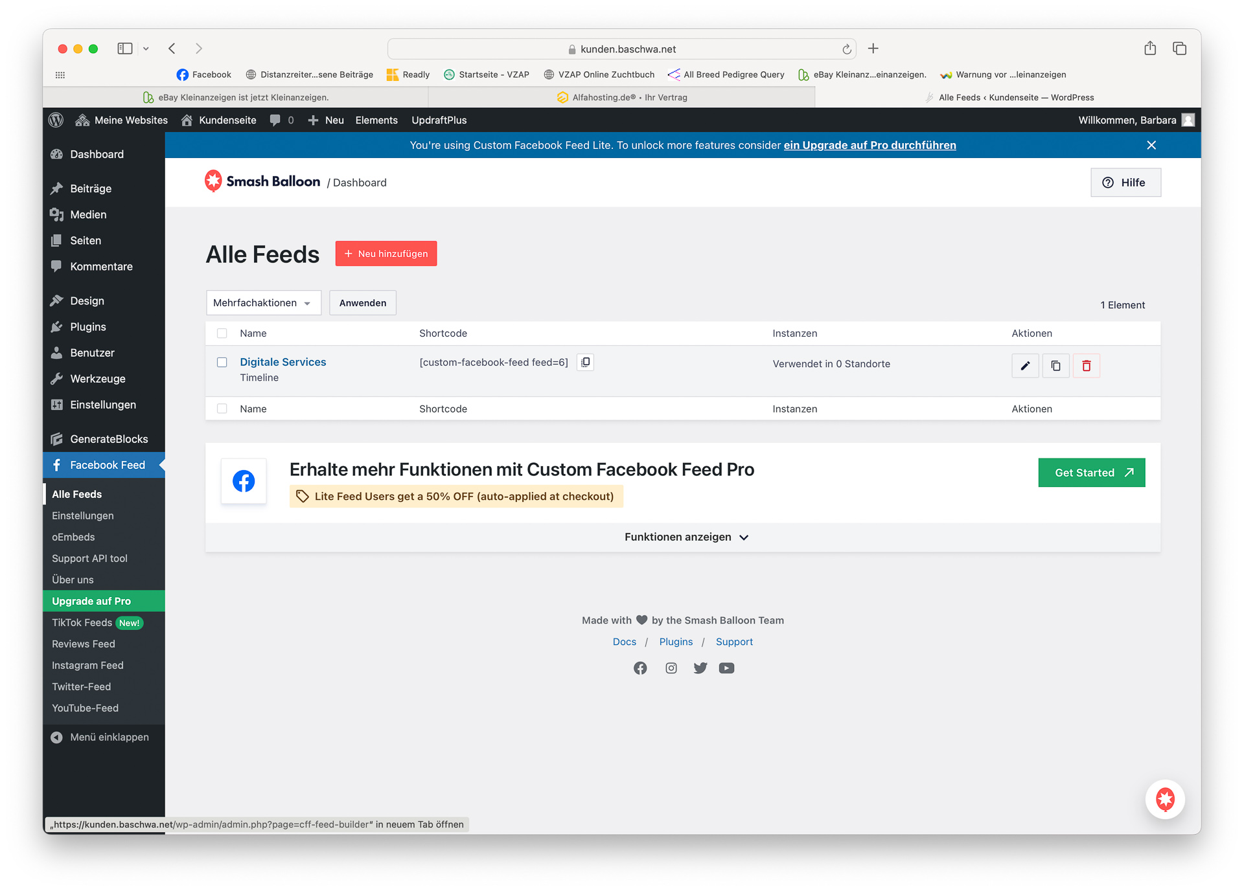Duplicate the Digitale Services feed
Image resolution: width=1244 pixels, height=891 pixels.
coord(1055,366)
